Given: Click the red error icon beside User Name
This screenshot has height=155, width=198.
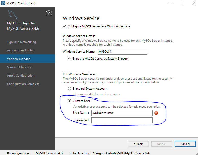Looking at the screenshot, I should [x=156, y=113].
